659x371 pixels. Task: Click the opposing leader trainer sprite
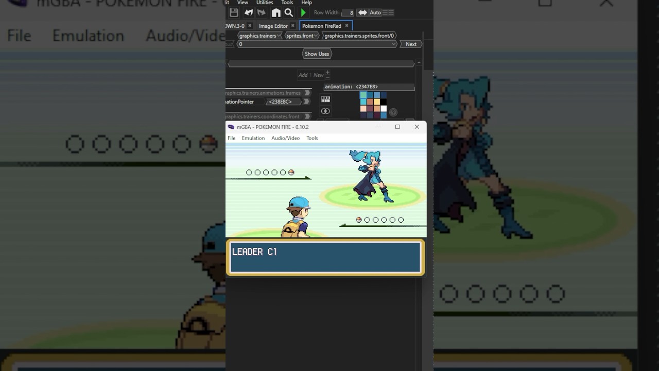(371, 176)
